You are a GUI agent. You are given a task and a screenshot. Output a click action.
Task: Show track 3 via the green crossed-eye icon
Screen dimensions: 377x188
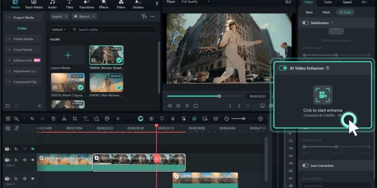[33, 149]
